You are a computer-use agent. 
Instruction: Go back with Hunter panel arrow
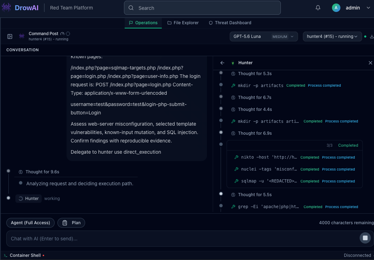222,63
